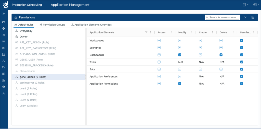Switch to the Permission Groups tab

52,25
